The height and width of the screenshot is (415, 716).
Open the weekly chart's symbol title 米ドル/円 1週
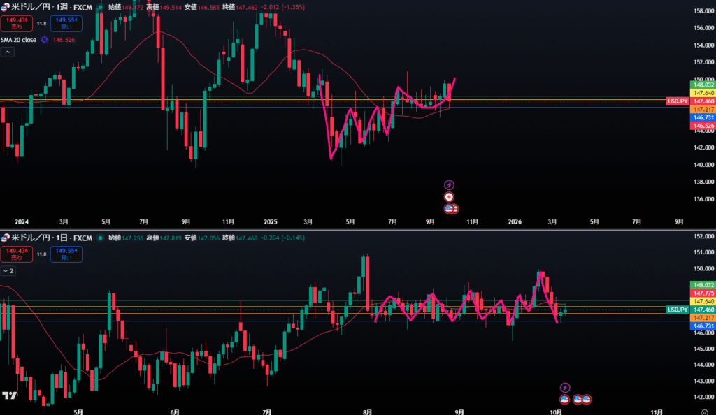coord(49,6)
